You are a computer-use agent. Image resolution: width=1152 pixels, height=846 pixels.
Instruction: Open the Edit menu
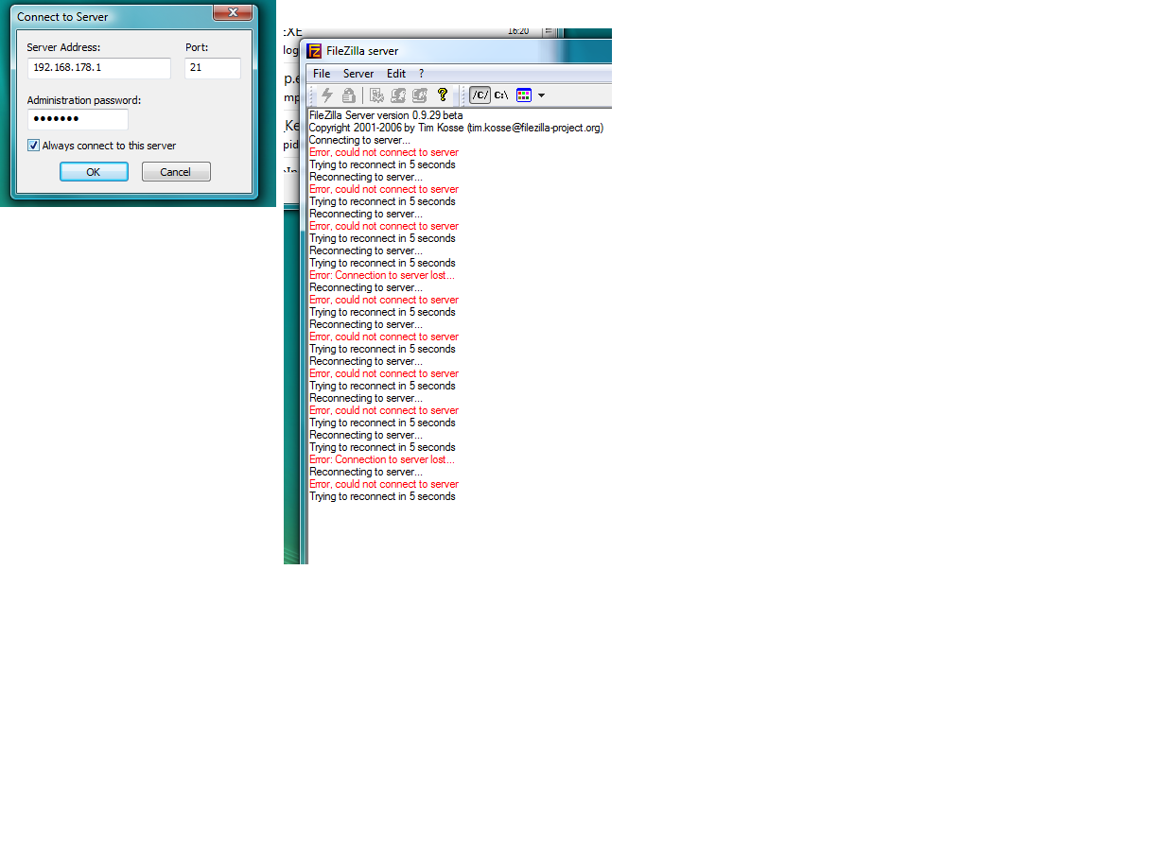[396, 74]
